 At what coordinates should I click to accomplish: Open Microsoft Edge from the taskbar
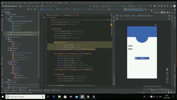(x=54, y=97)
